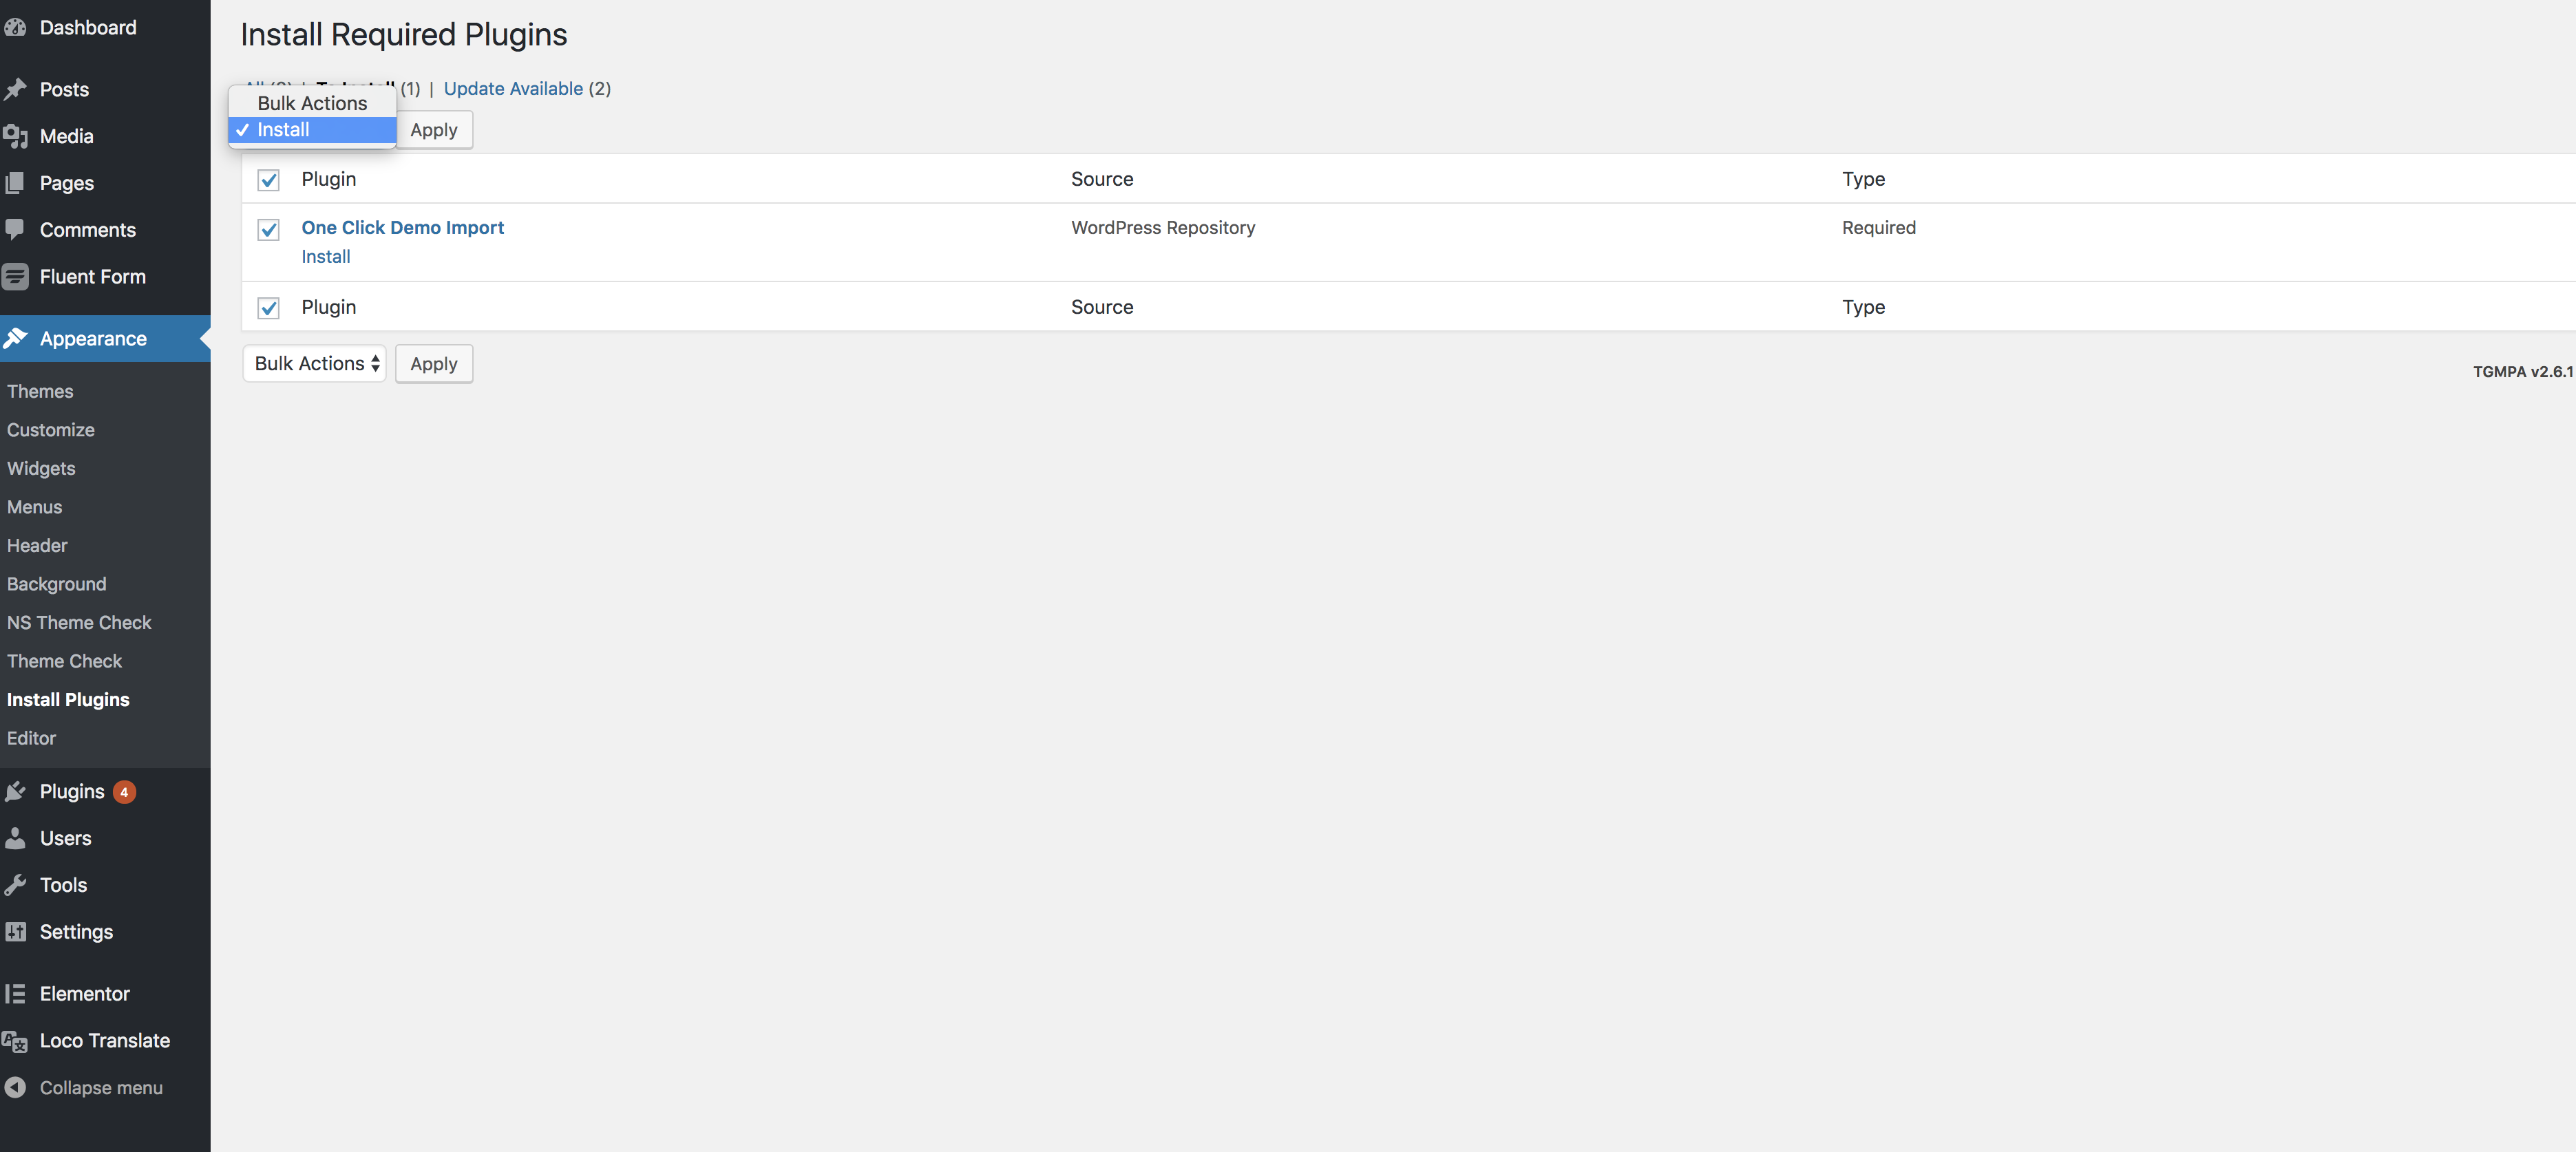Uncheck the One Click Demo Import checkbox
The height and width of the screenshot is (1152, 2576).
click(x=268, y=230)
